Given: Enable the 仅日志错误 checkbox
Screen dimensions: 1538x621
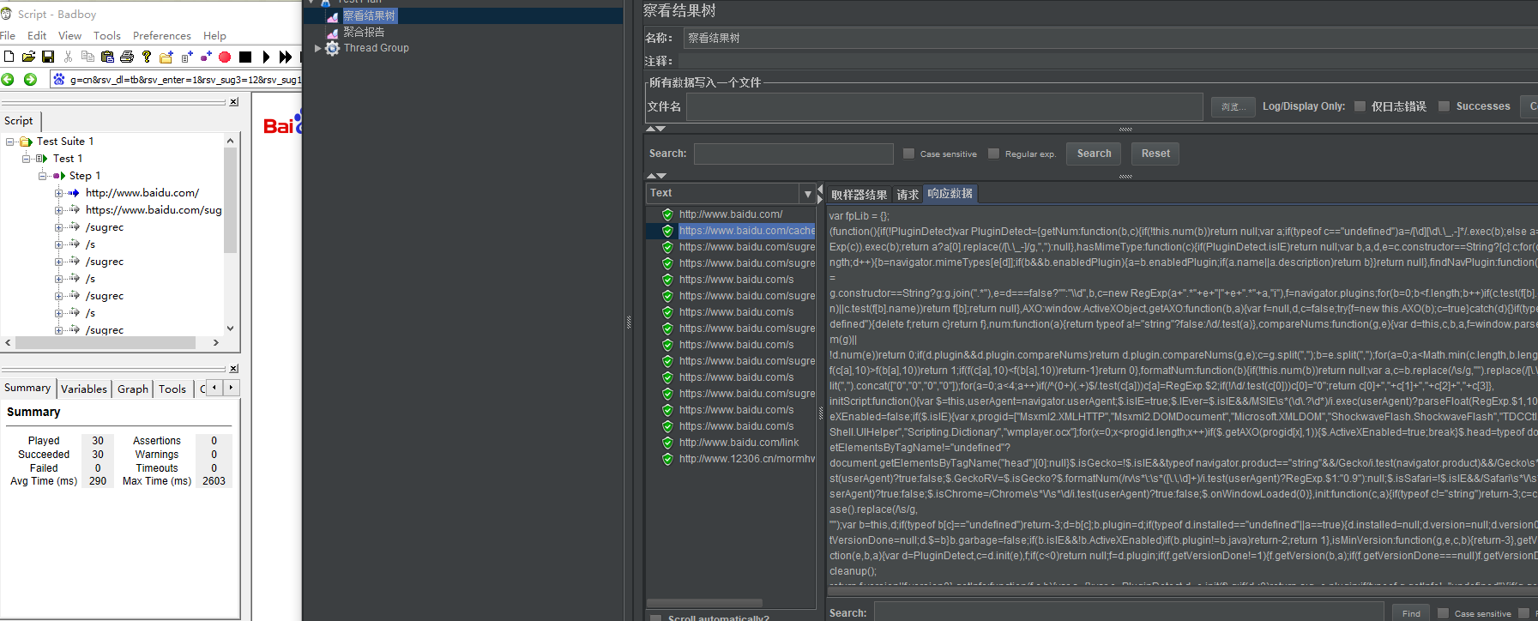Looking at the screenshot, I should point(1360,106).
